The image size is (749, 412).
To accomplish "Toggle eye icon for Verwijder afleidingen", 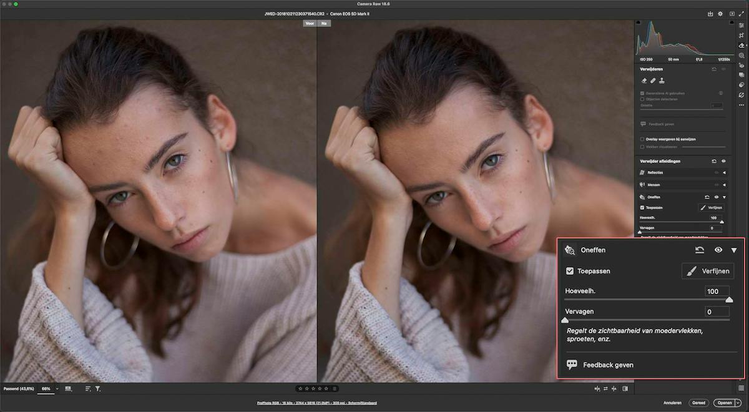I will 723,161.
